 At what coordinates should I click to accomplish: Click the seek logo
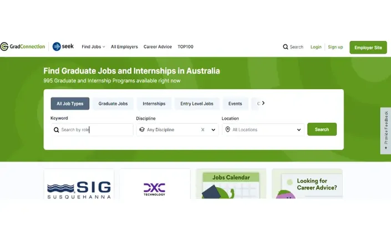pyautogui.click(x=63, y=46)
